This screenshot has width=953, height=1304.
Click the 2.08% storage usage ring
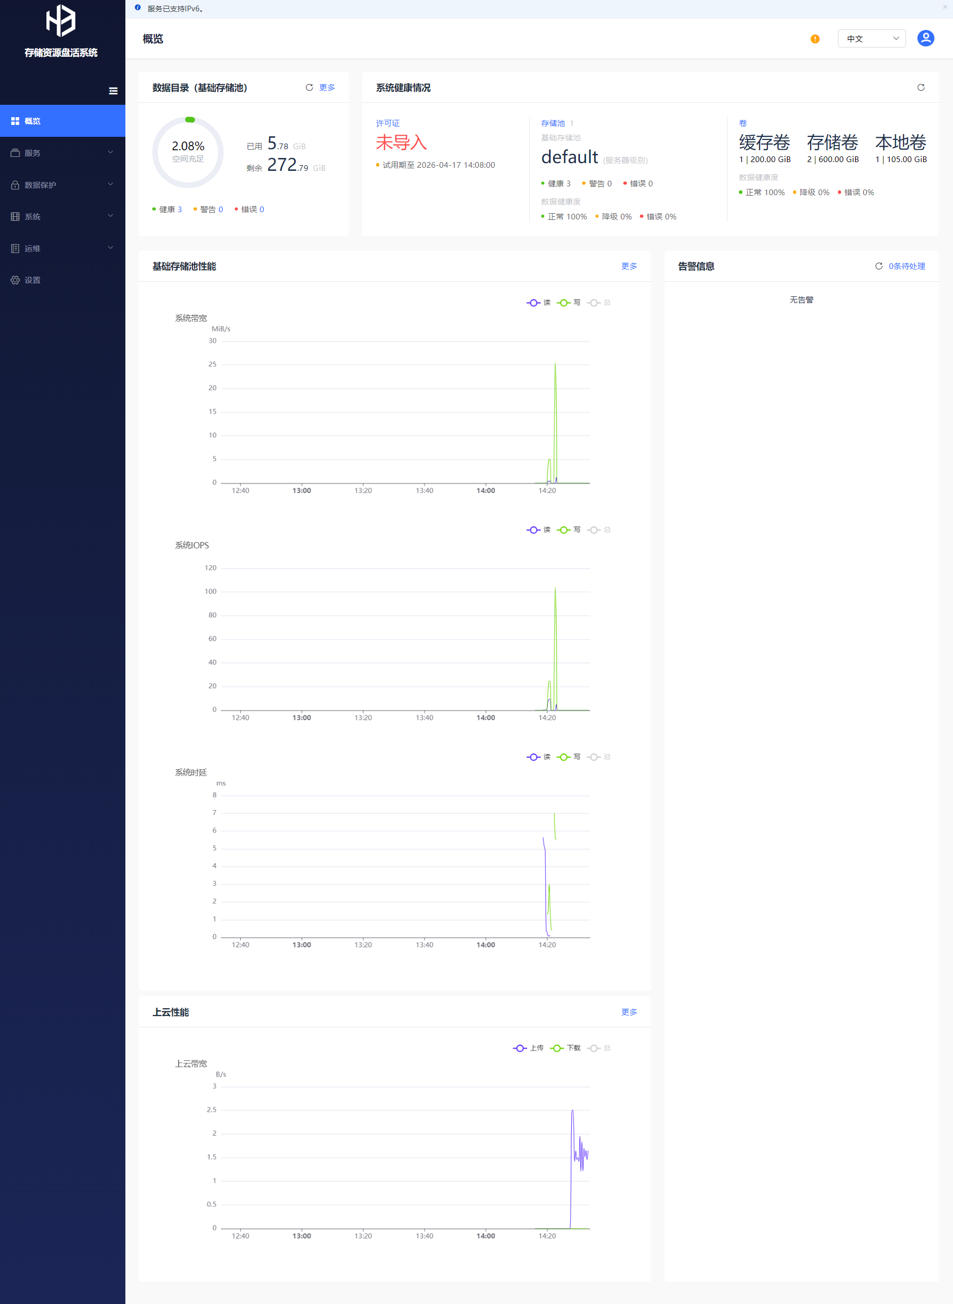188,152
